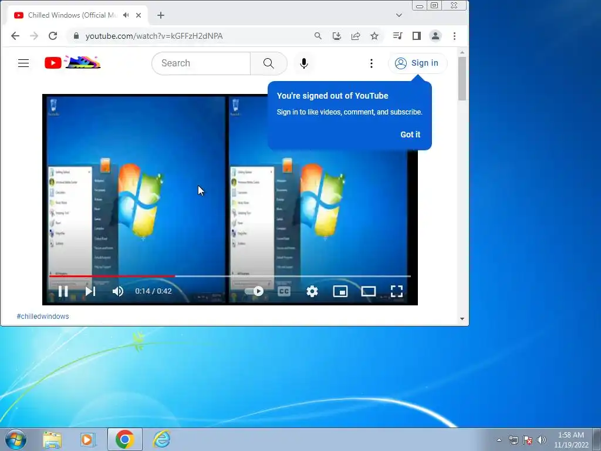Focus the YouTube Search field
This screenshot has width=601, height=451.
[x=201, y=63]
